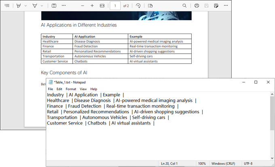This screenshot has height=167, width=275.
Task: Open Notepad Help menu
Action: [x=94, y=89]
